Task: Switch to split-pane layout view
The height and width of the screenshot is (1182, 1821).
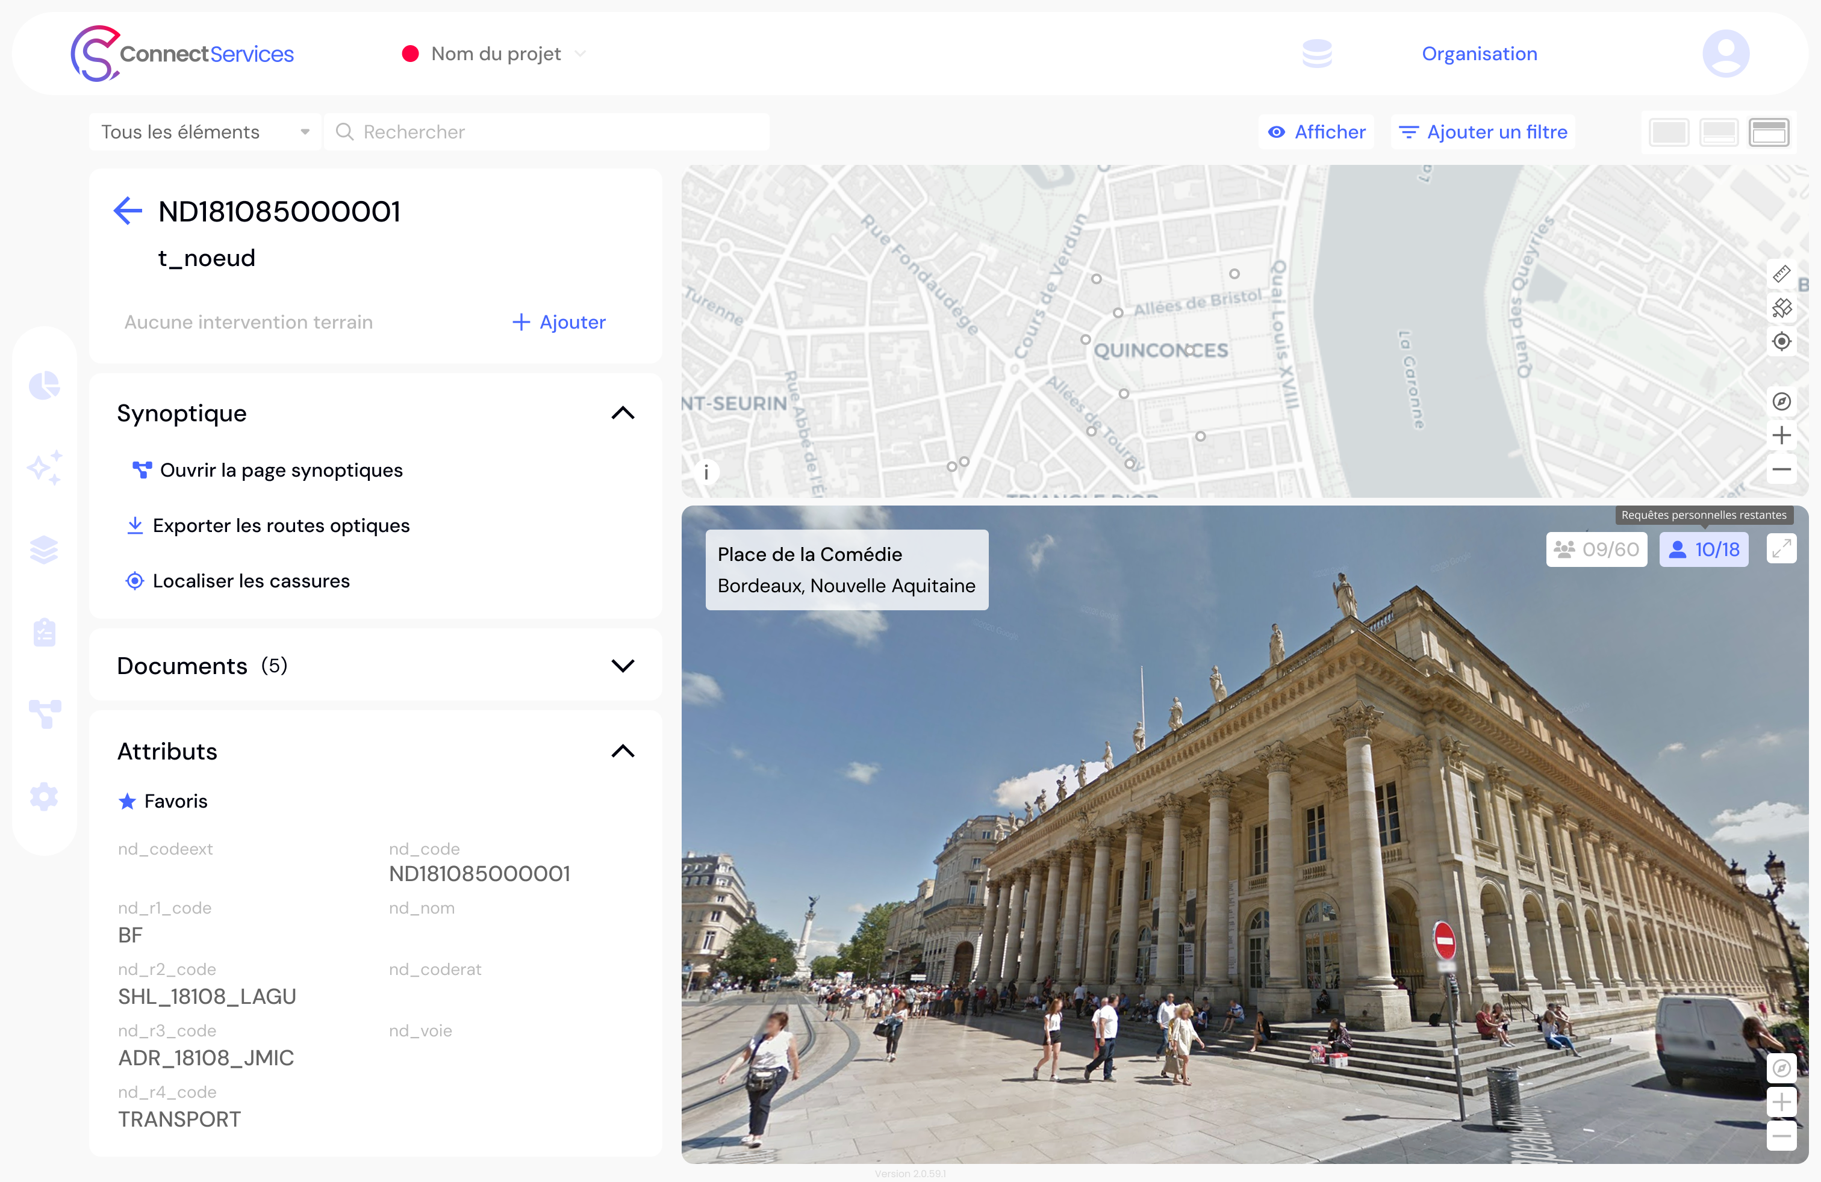Action: click(x=1719, y=132)
